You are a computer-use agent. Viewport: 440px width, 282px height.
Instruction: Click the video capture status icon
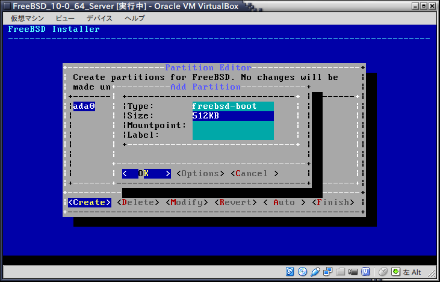[353, 272]
